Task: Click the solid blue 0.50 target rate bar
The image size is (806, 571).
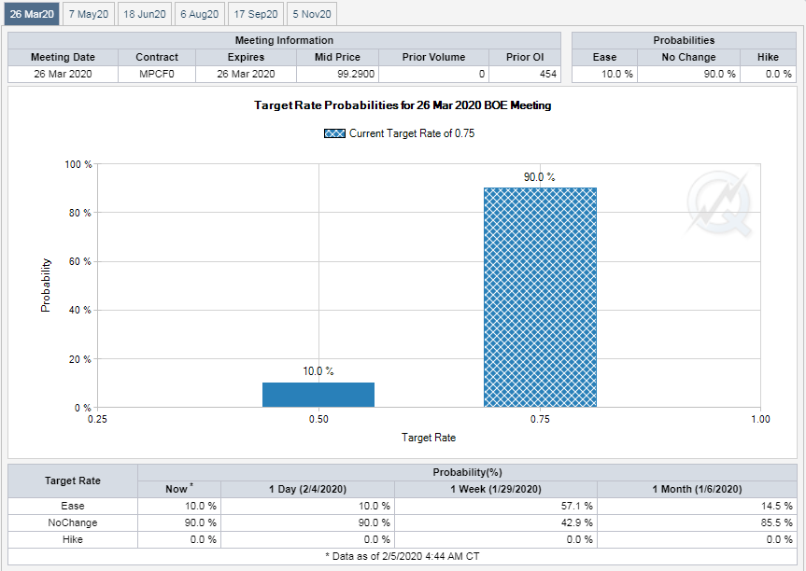Action: pyautogui.click(x=318, y=395)
